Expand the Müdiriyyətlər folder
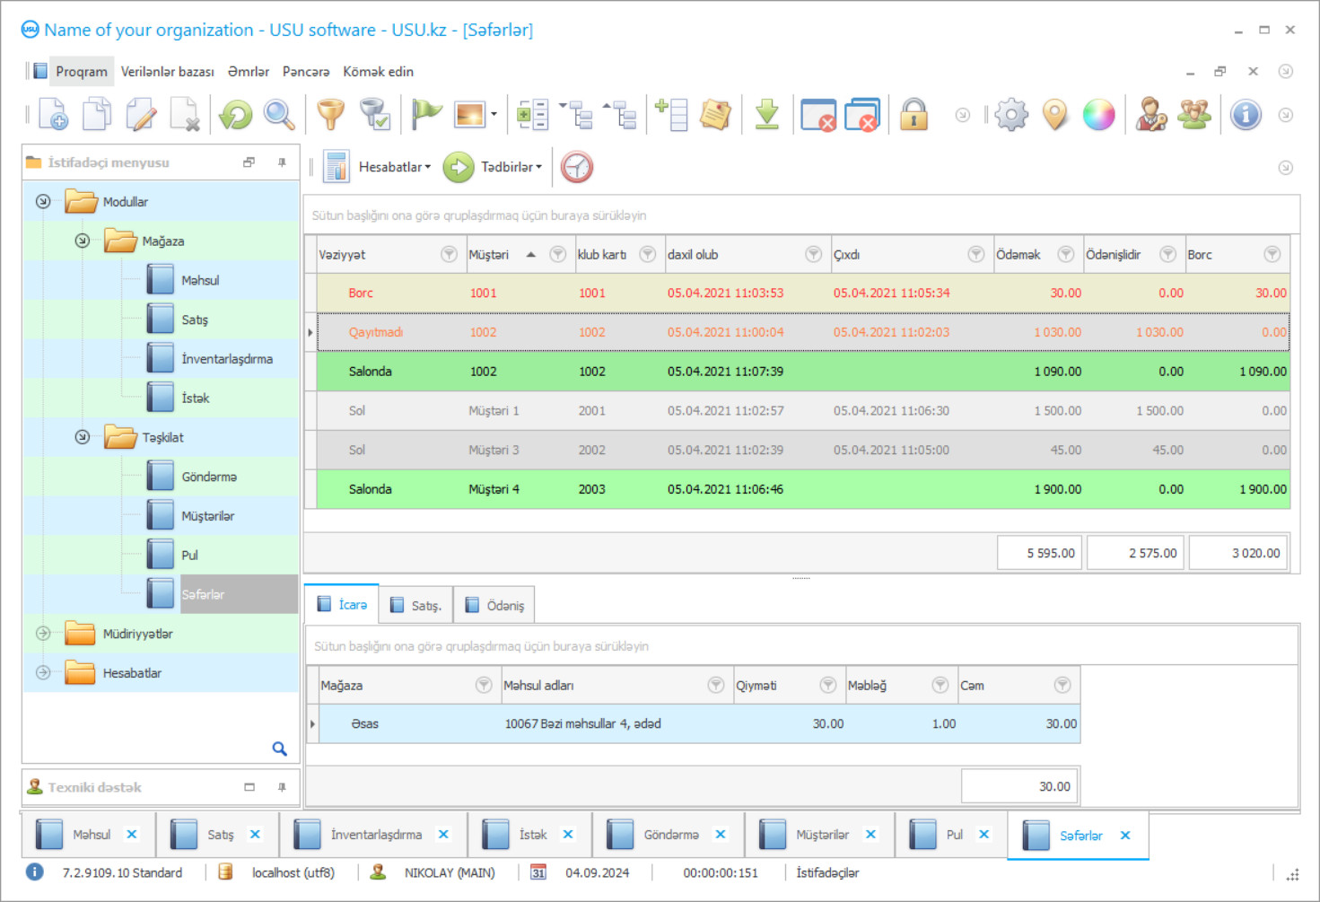 (x=43, y=634)
